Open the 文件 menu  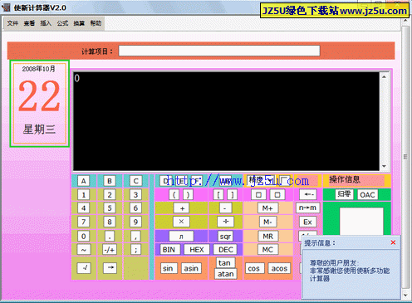(x=12, y=23)
